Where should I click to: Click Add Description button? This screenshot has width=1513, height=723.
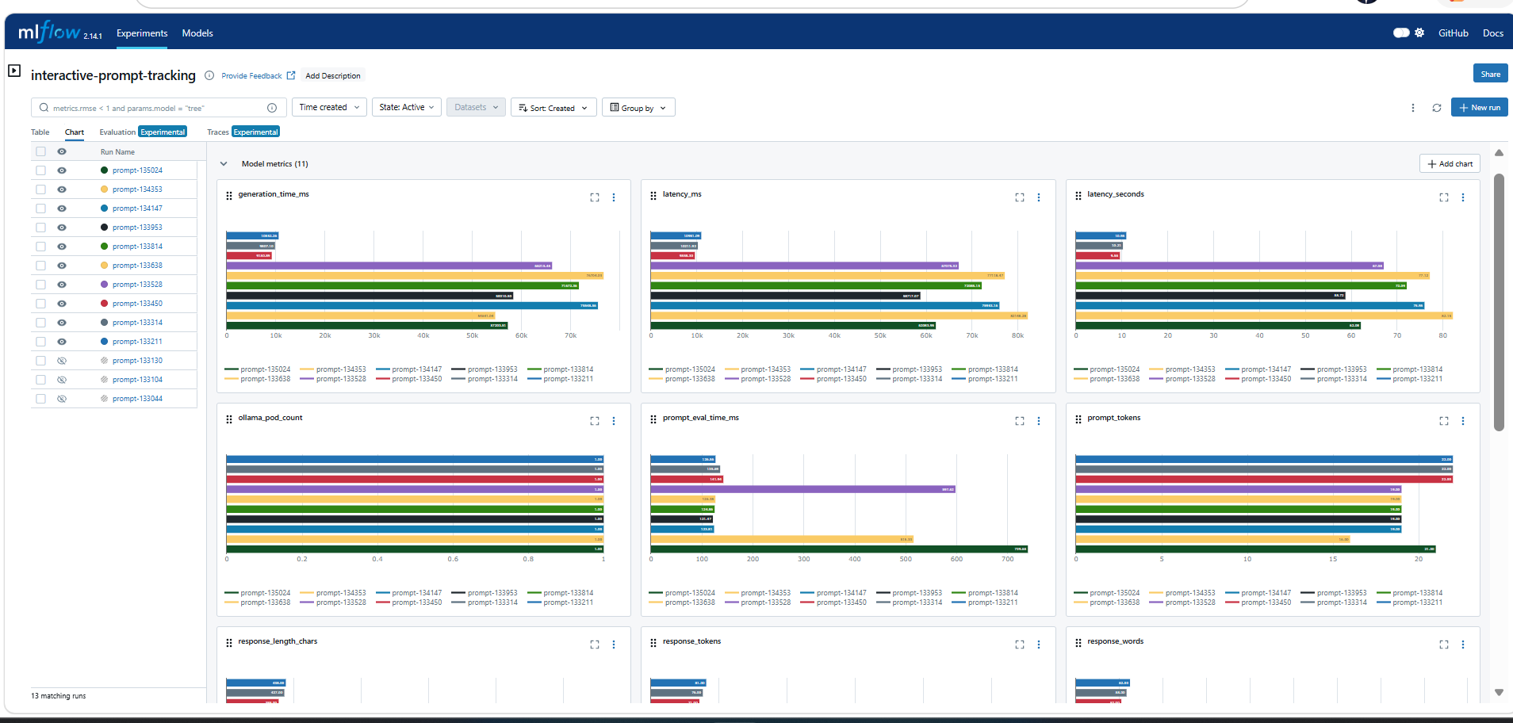[x=333, y=76]
